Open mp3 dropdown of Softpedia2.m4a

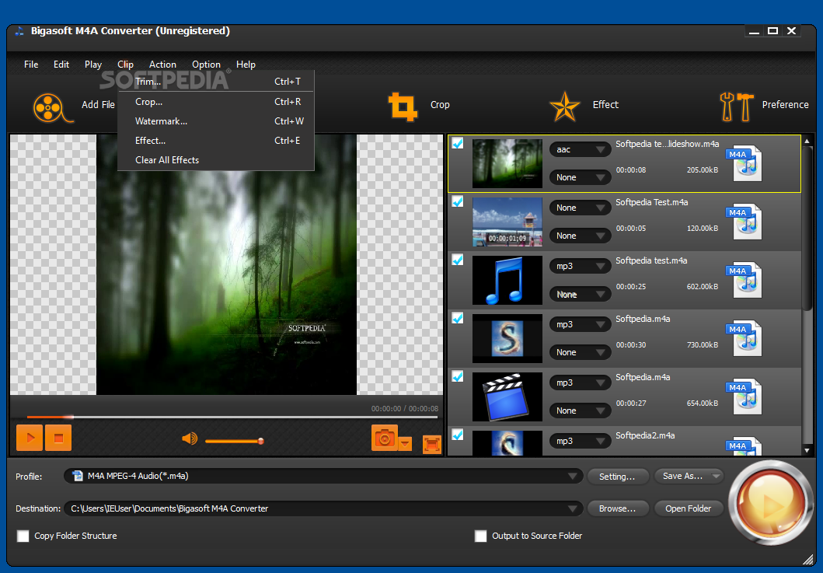[580, 441]
